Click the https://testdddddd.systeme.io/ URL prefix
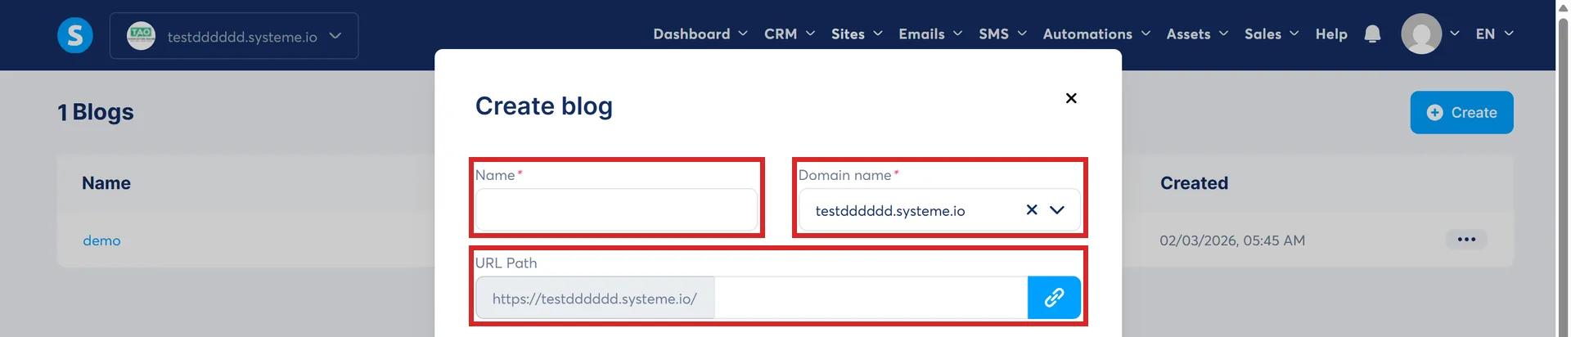This screenshot has width=1571, height=337. 595,299
